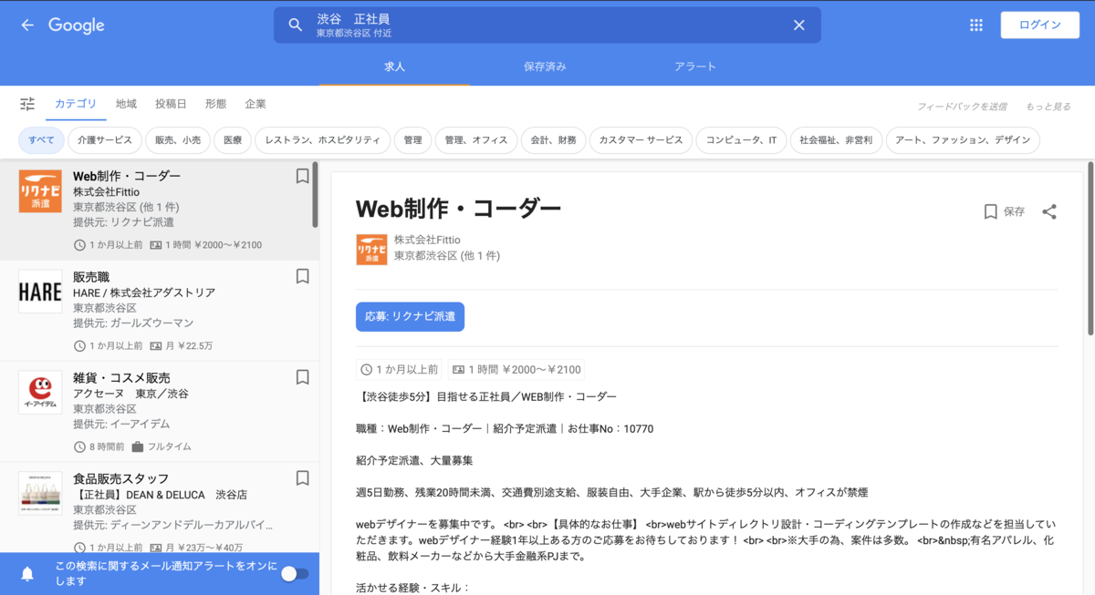Select the 介護サービス category chip
Image resolution: width=1095 pixels, height=595 pixels.
(104, 140)
